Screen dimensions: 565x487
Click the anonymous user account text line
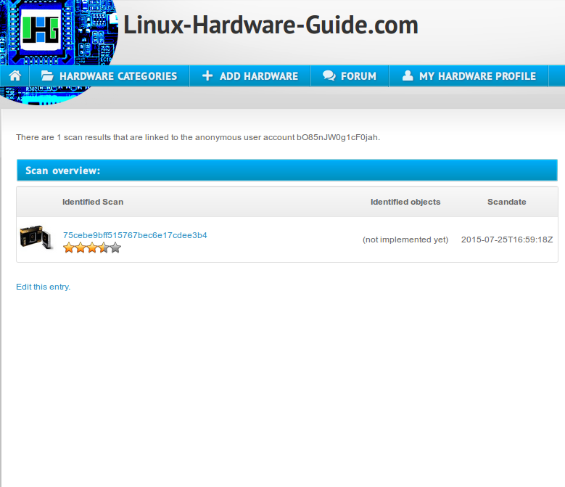(198, 137)
